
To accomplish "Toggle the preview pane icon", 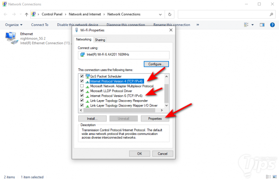I will (x=262, y=25).
